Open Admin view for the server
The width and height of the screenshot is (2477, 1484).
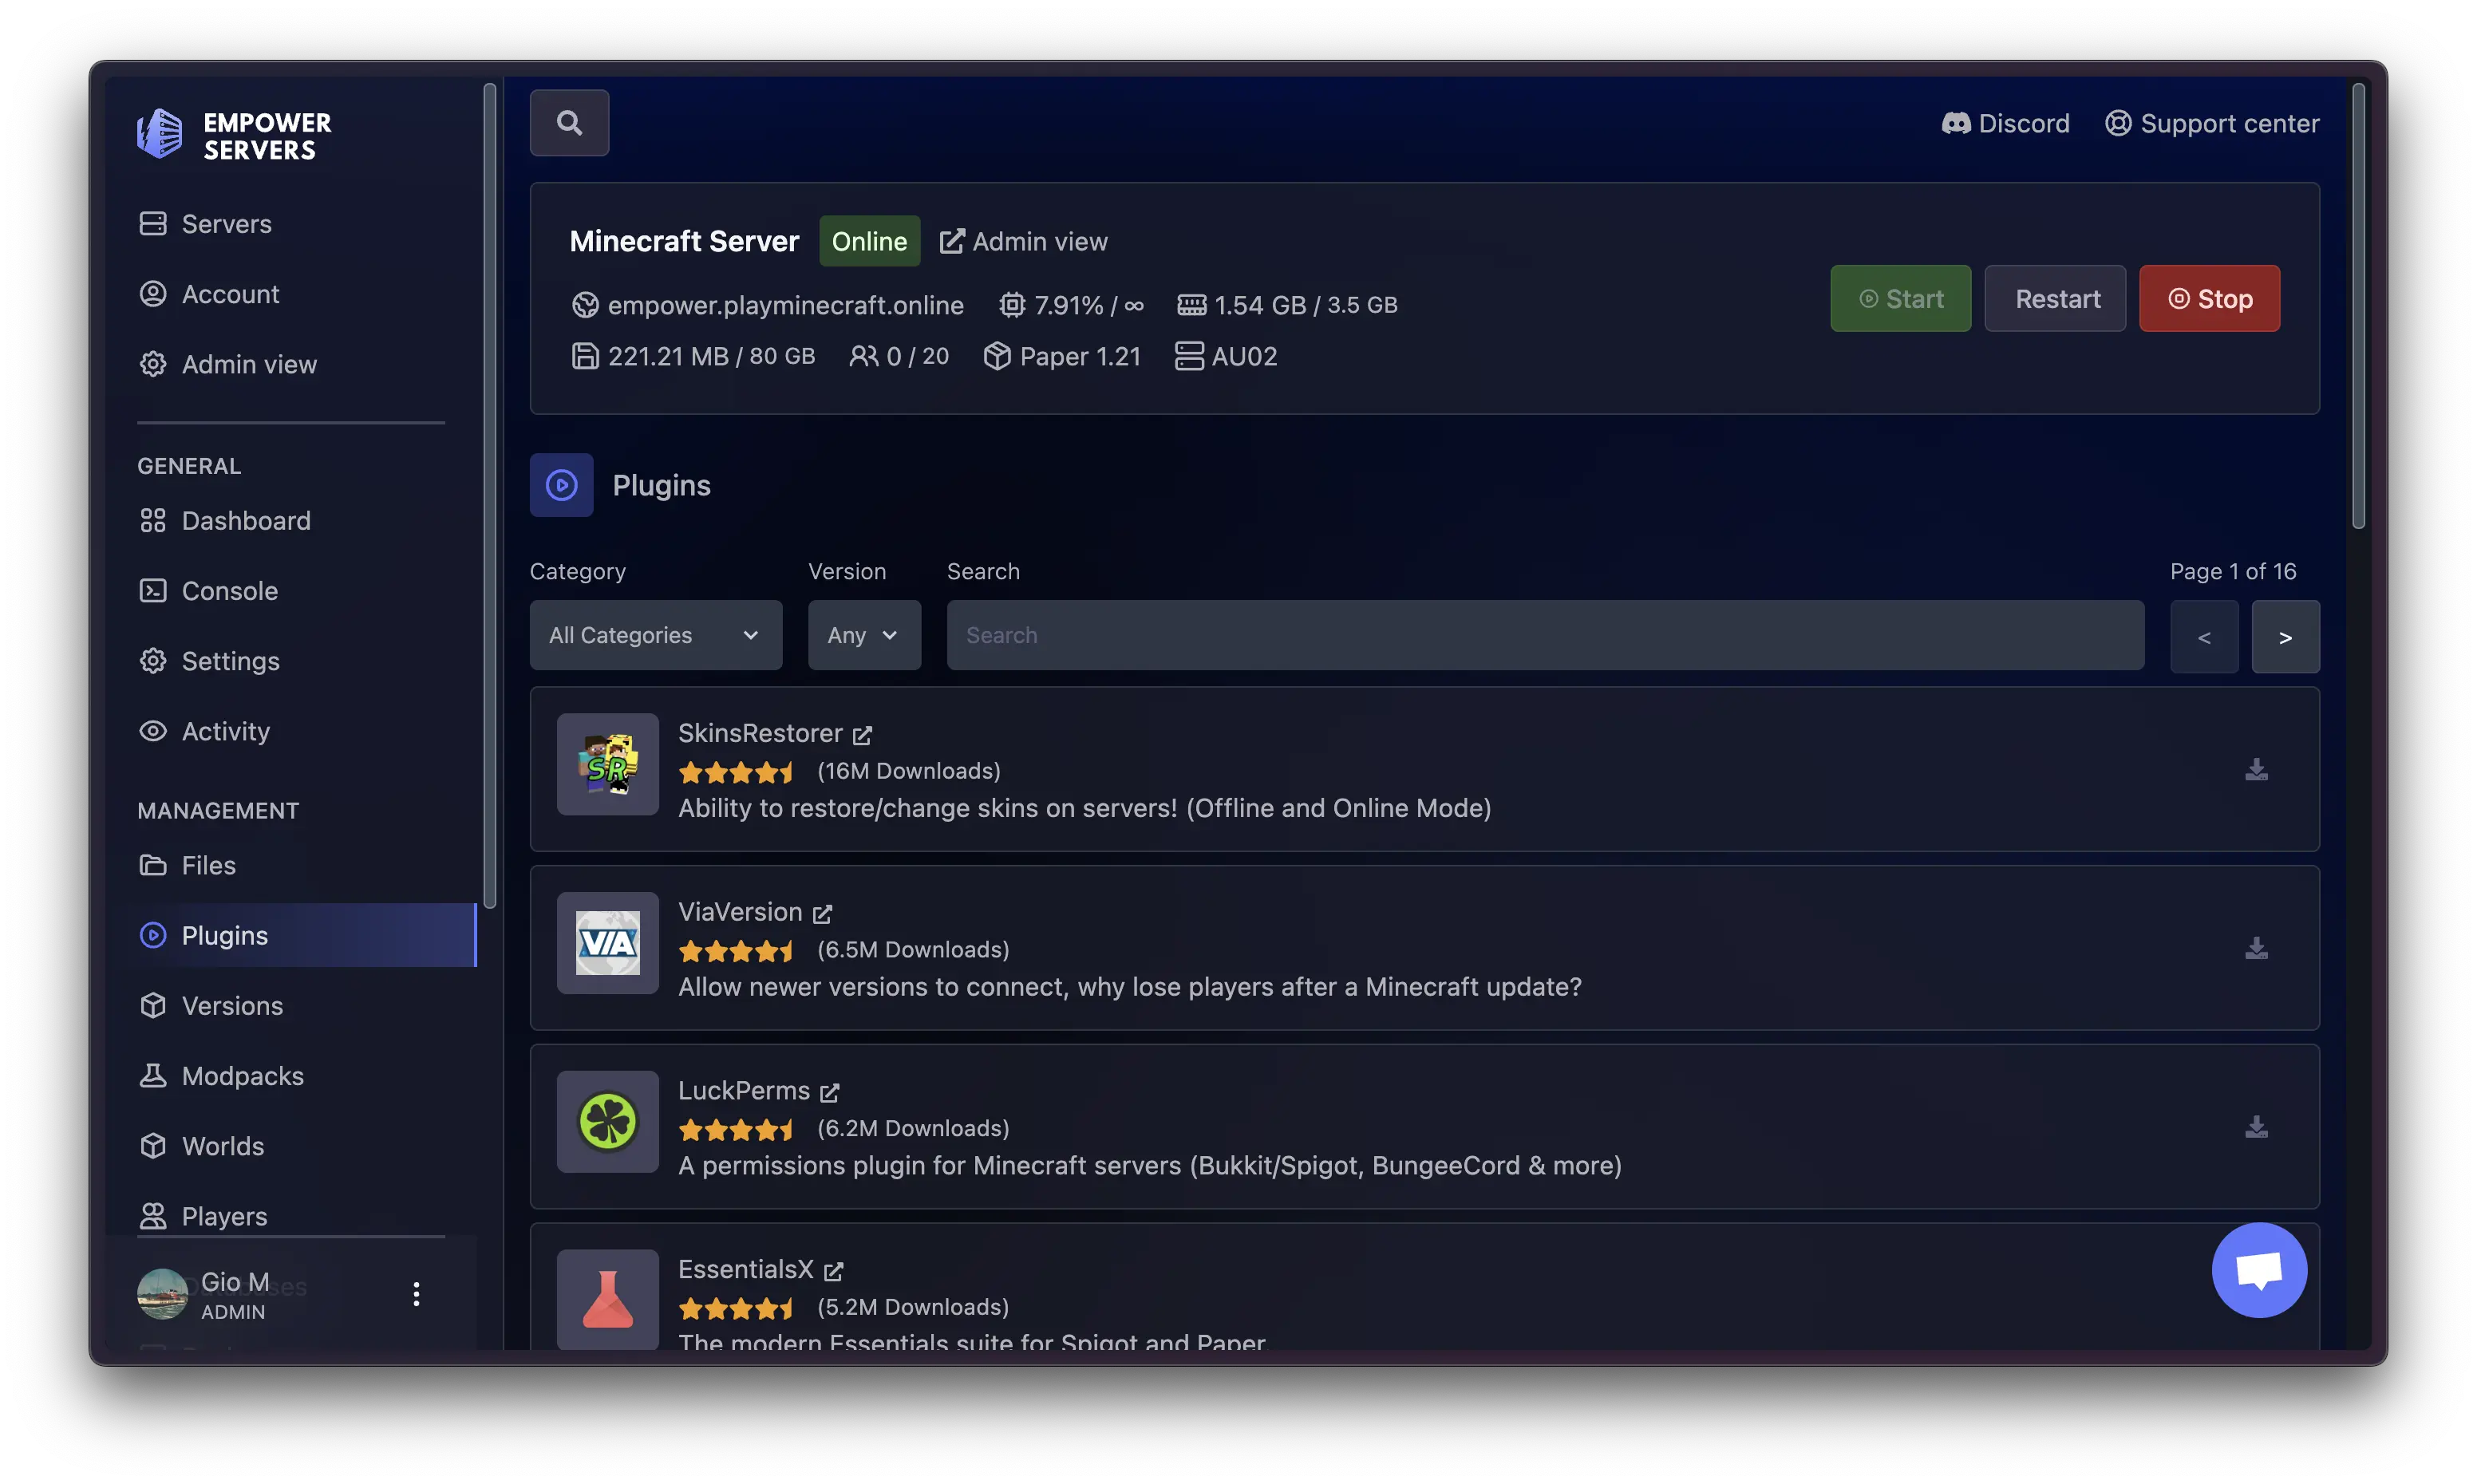pyautogui.click(x=1024, y=241)
